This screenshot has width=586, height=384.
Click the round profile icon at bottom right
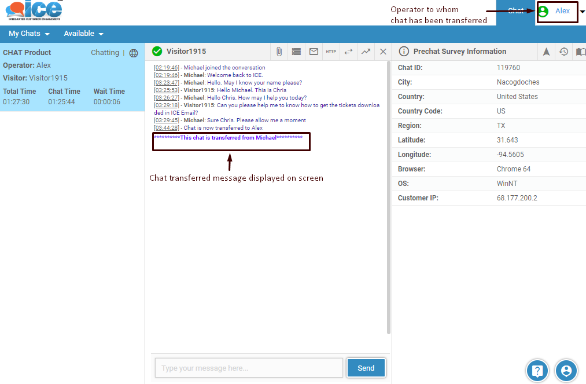(x=566, y=370)
